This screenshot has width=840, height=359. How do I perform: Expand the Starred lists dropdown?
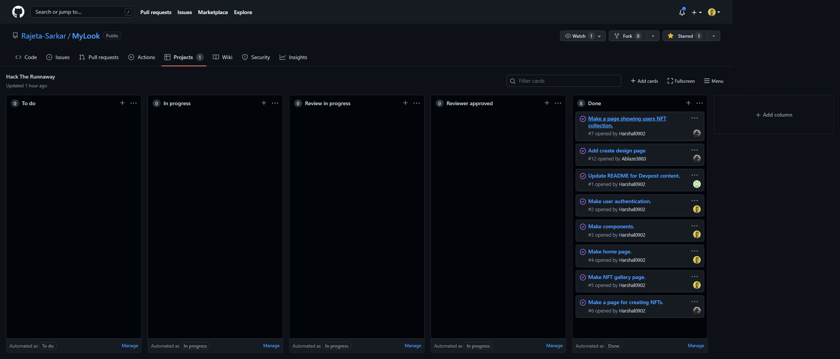714,36
